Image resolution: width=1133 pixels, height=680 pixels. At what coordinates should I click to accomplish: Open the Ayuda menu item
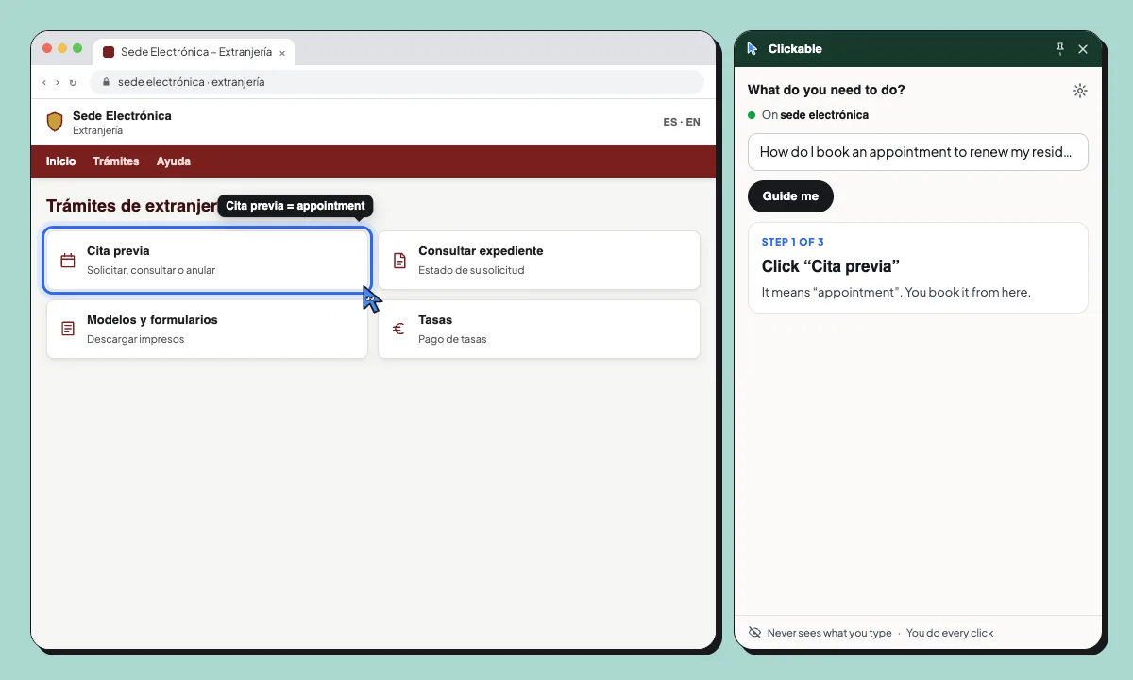coord(174,161)
